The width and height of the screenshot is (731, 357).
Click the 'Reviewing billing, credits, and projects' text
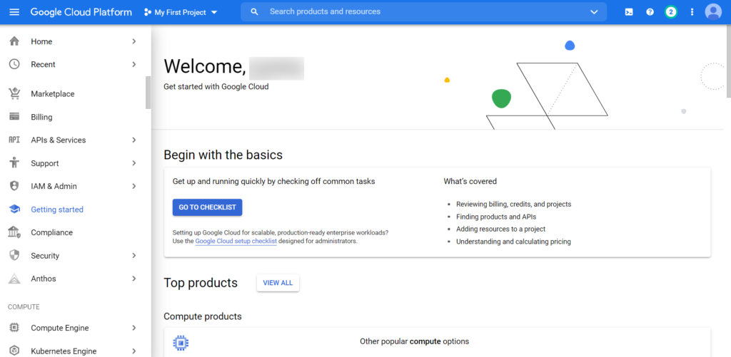point(514,204)
